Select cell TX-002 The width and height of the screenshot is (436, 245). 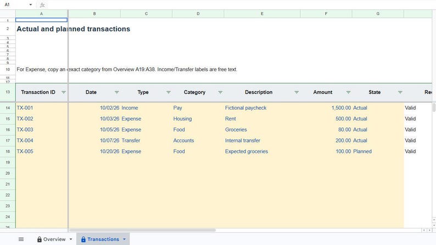(41, 119)
